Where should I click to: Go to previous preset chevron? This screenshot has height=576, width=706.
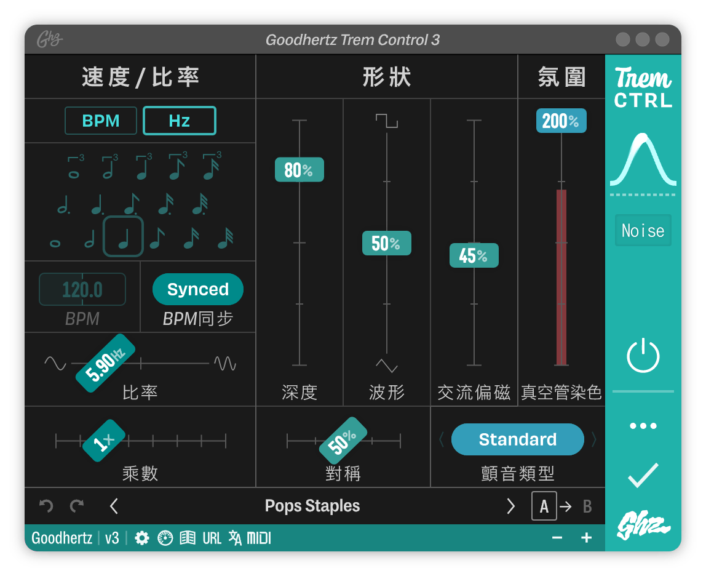coord(114,506)
